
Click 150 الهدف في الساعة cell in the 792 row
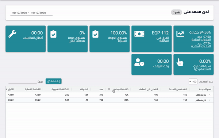(185, 100)
